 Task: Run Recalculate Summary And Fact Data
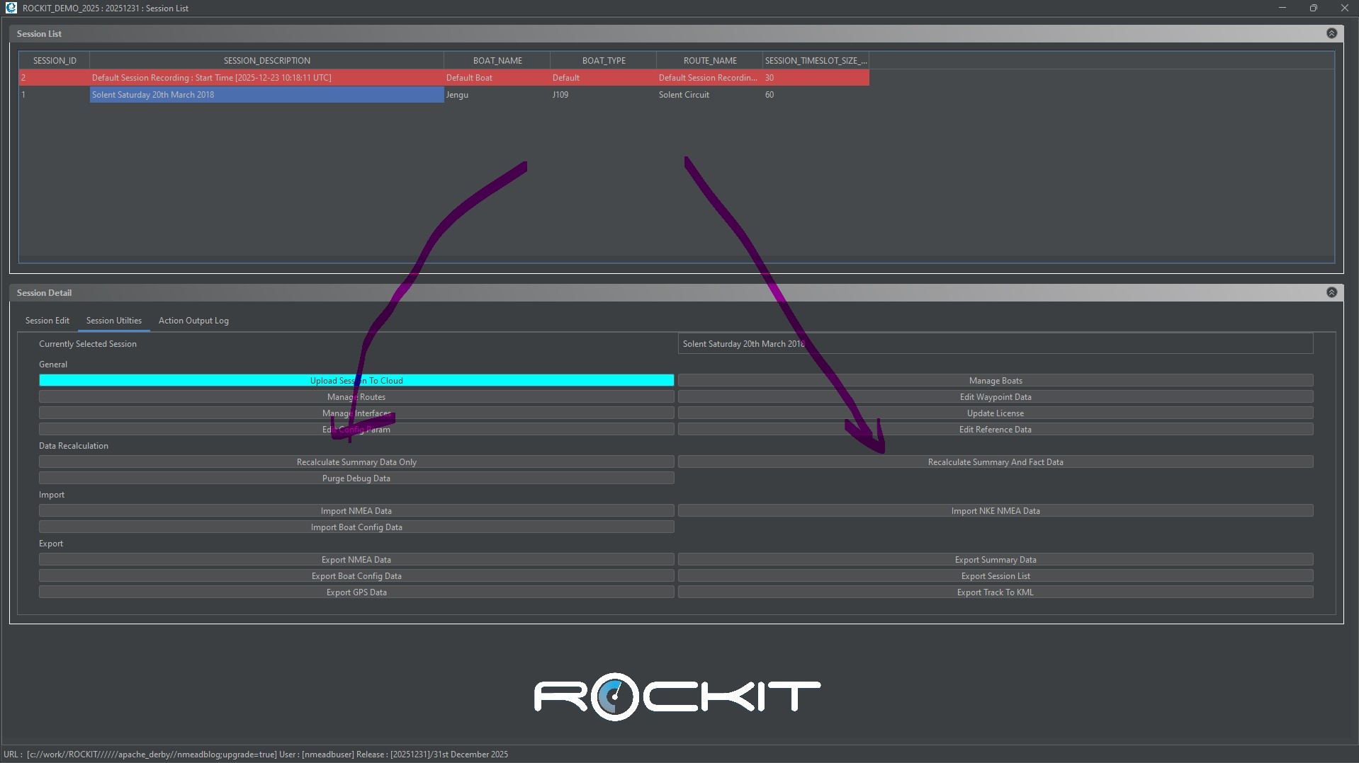tap(995, 462)
